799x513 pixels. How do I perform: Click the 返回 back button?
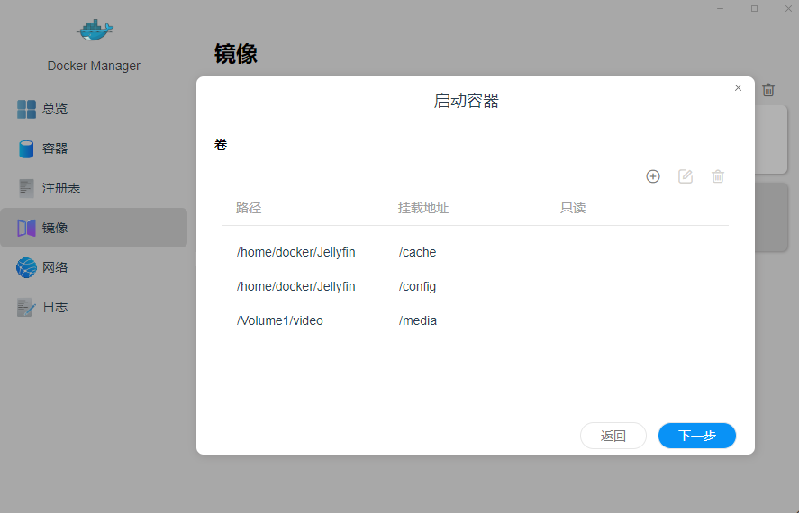click(613, 436)
